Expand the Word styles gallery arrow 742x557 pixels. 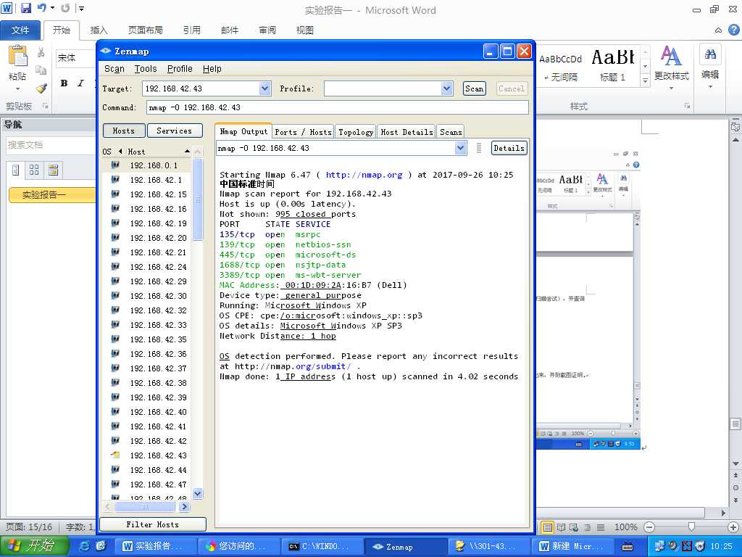click(x=644, y=81)
